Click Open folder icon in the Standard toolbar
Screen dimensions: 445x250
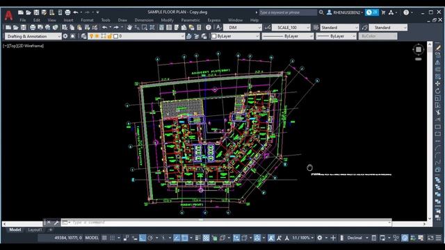pyautogui.click(x=15, y=28)
